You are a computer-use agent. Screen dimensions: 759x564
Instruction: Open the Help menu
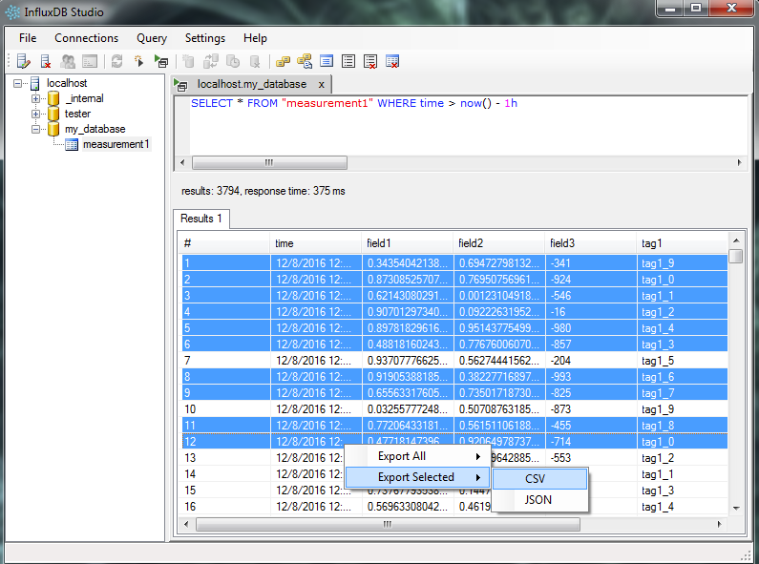click(255, 38)
